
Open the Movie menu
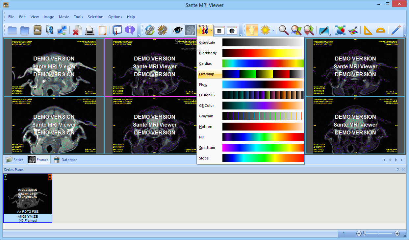tap(64, 17)
